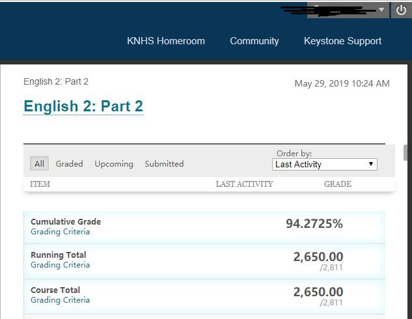The image size is (412, 319).
Task: Open Grading Criteria under Course Total
Action: click(x=61, y=300)
